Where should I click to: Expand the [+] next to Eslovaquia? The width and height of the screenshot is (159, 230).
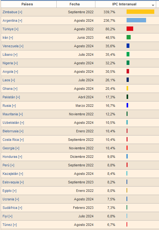22,182
